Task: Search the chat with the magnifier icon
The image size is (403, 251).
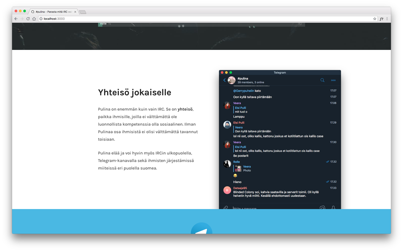Action: tap(322, 80)
